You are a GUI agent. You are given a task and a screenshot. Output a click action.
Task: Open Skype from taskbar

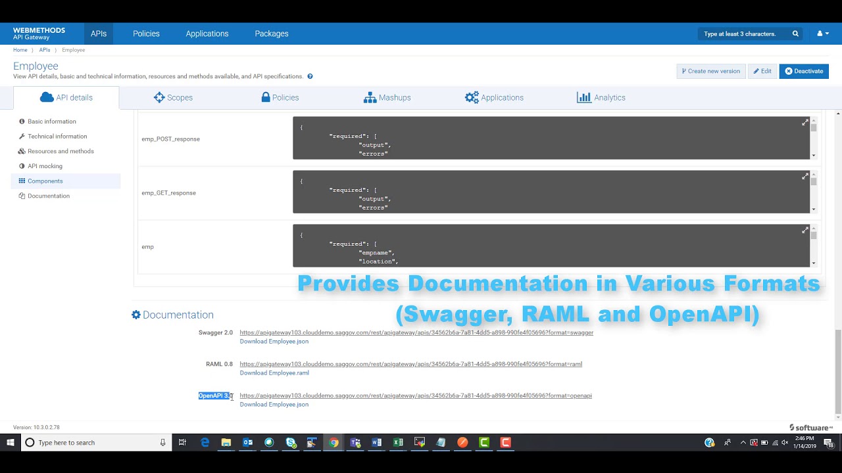[291, 443]
